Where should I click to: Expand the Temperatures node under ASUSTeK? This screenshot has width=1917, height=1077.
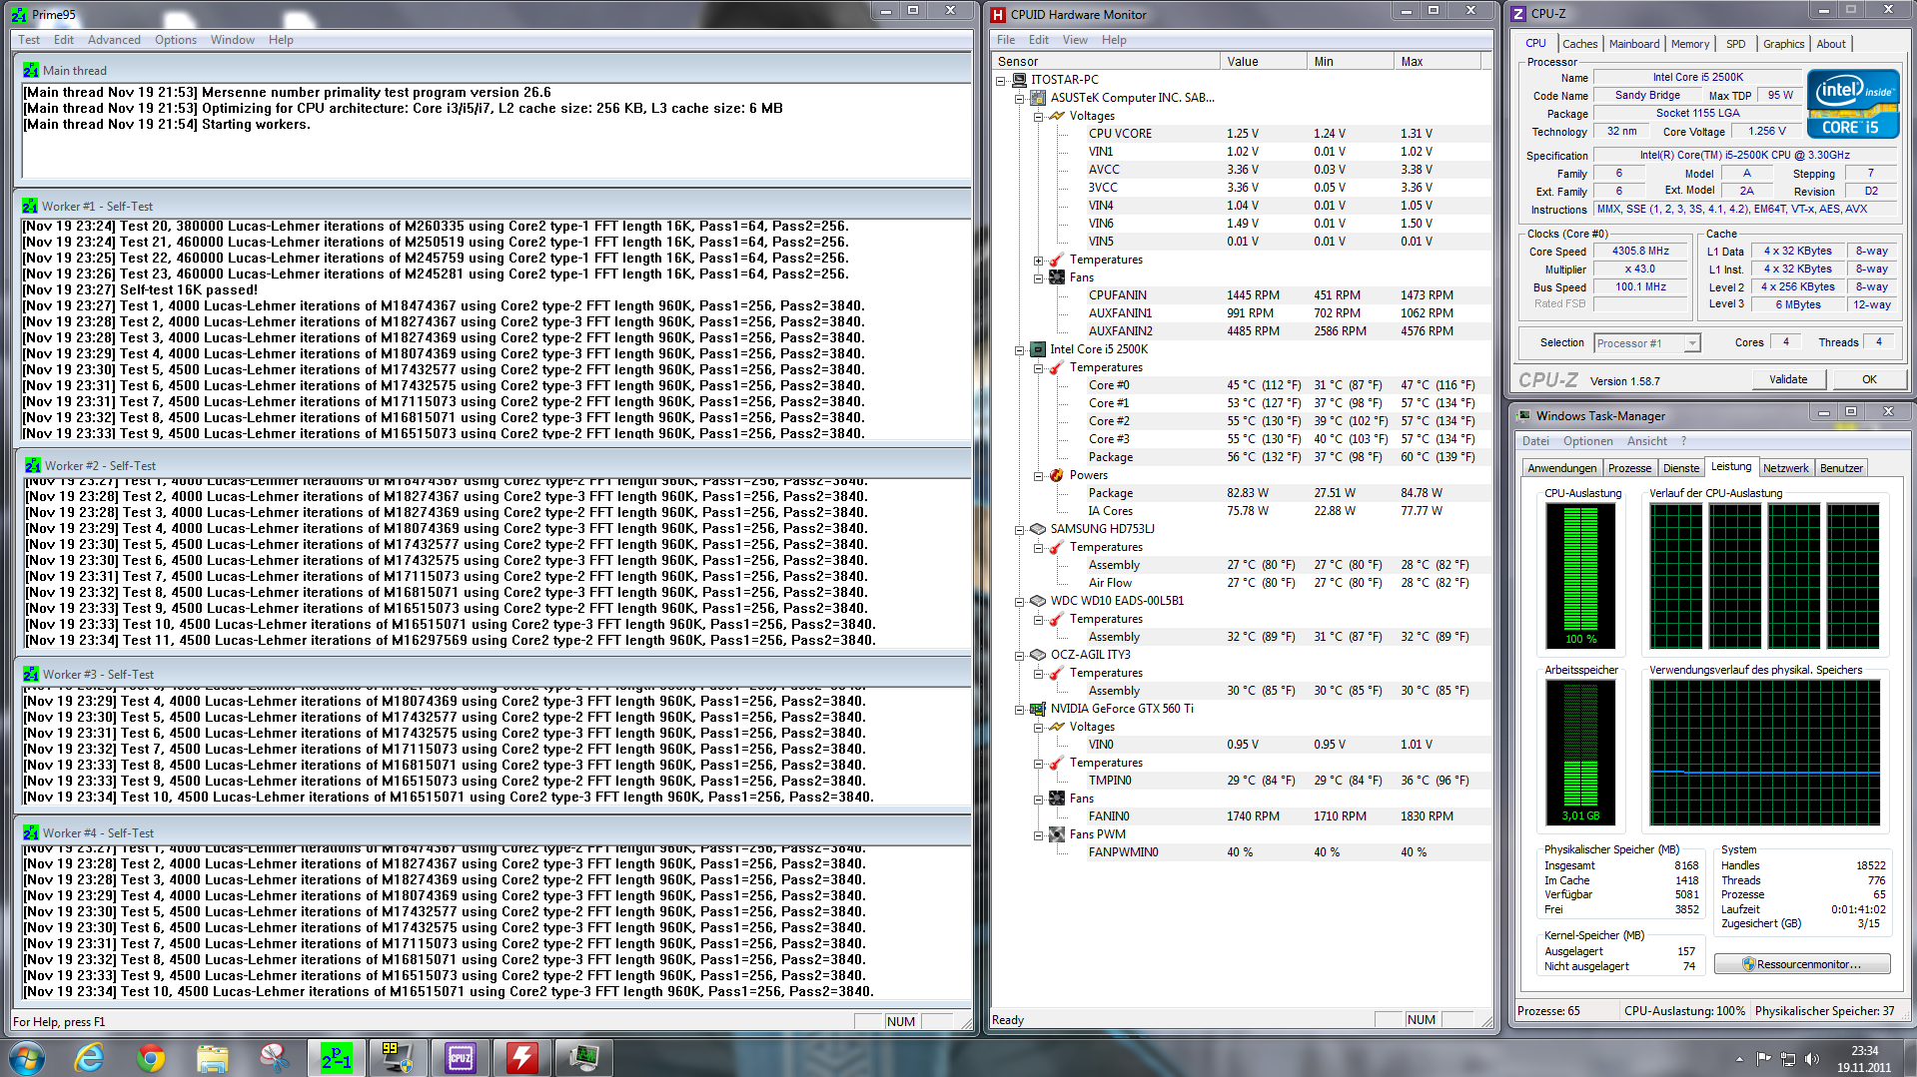coord(1038,260)
